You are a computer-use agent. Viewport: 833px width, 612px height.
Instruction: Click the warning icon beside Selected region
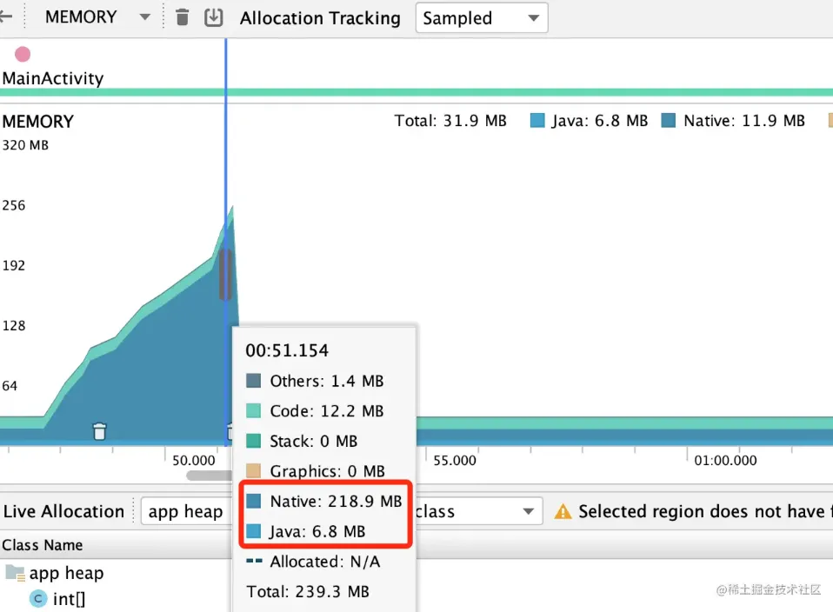[563, 511]
